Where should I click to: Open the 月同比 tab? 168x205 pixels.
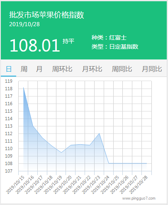pyautogui.click(x=152, y=69)
